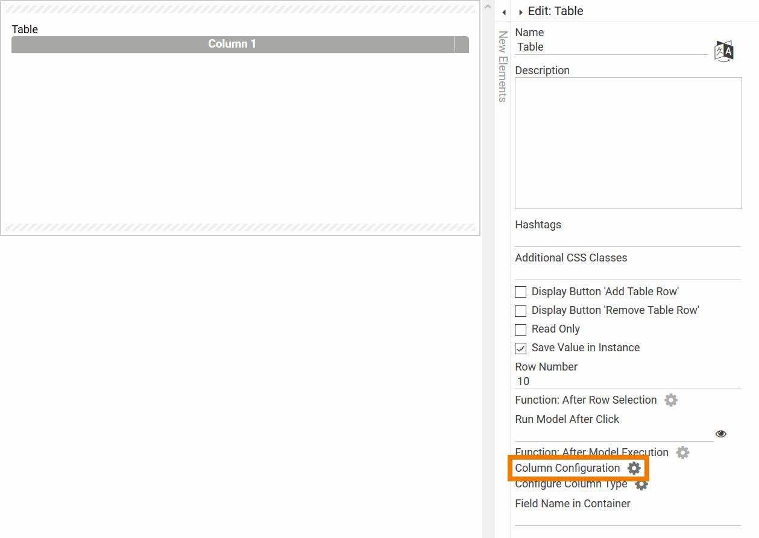Select the Column 1 table header
This screenshot has height=538, width=759.
(233, 44)
